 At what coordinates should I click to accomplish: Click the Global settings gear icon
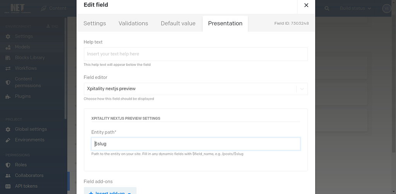pyautogui.click(x=8, y=129)
